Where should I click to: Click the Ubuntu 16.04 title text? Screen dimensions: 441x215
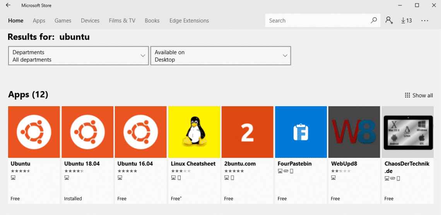[135, 164]
